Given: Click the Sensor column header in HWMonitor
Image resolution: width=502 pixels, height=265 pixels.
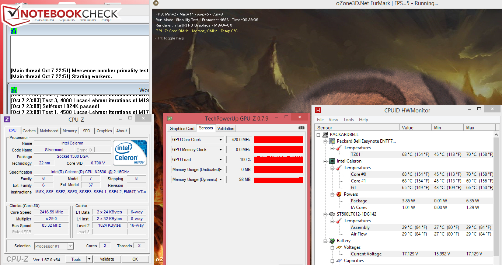Looking at the screenshot, I should point(358,128).
